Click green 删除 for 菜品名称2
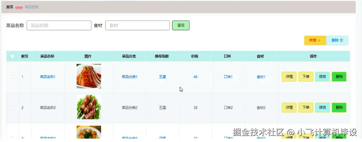Screen dimensions: 362x142 (x=339, y=108)
